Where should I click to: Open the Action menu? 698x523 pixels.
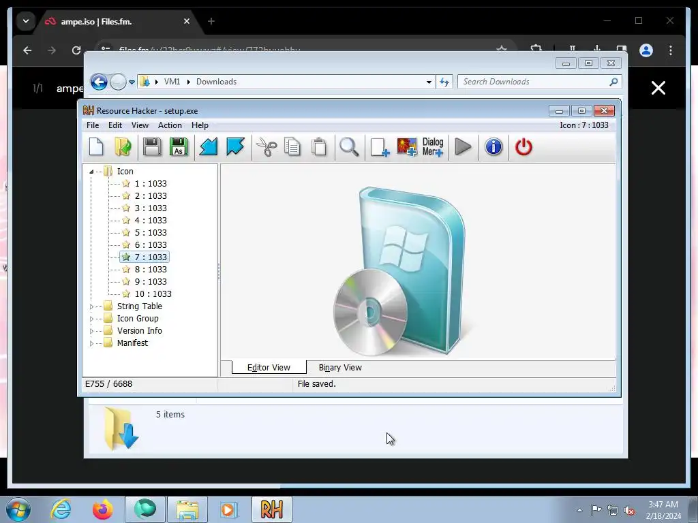170,125
